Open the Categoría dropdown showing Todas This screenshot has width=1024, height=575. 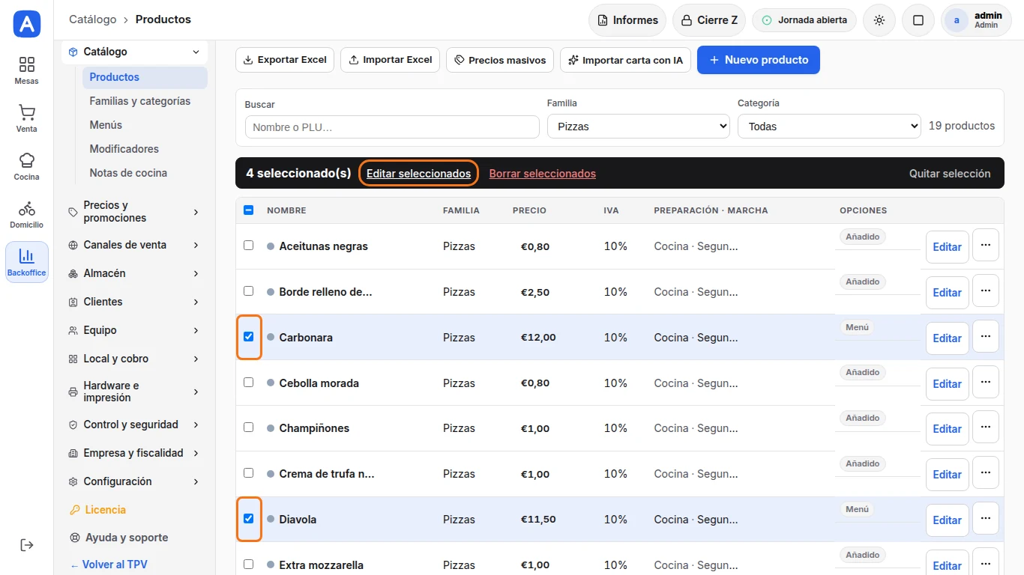coord(829,127)
